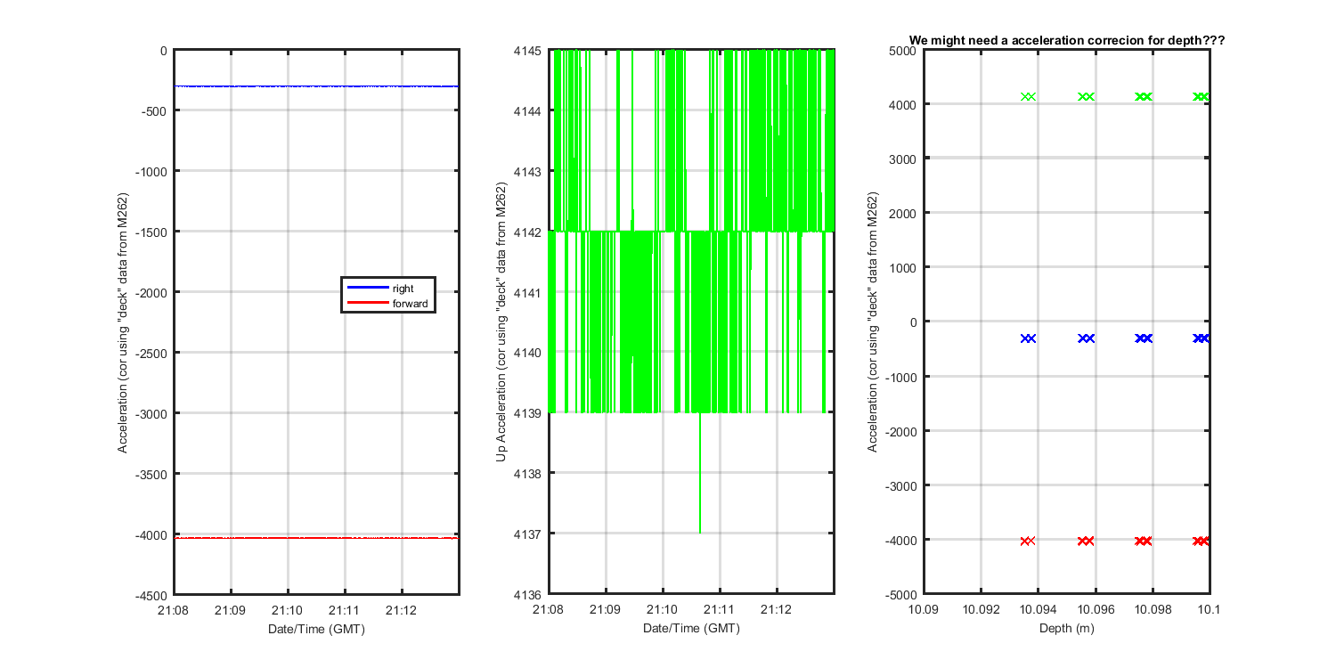This screenshot has width=1336, height=668.
Task: Click the "10.098" depth tick label
Action: click(x=1152, y=610)
